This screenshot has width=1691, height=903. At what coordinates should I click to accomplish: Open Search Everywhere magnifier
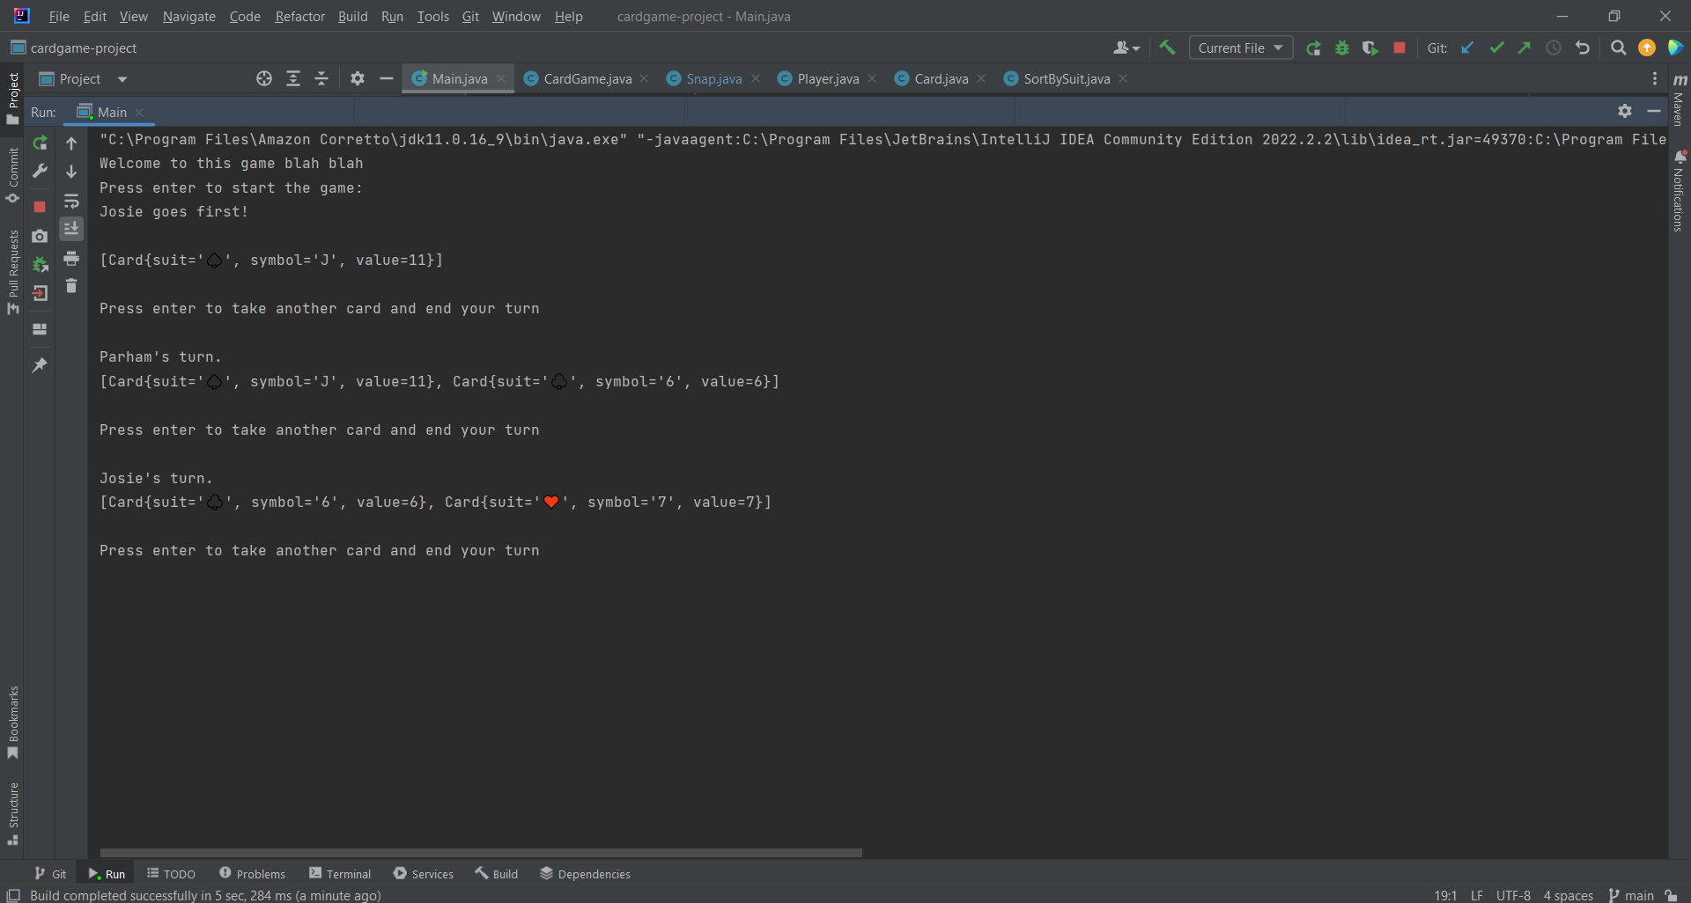tap(1618, 48)
